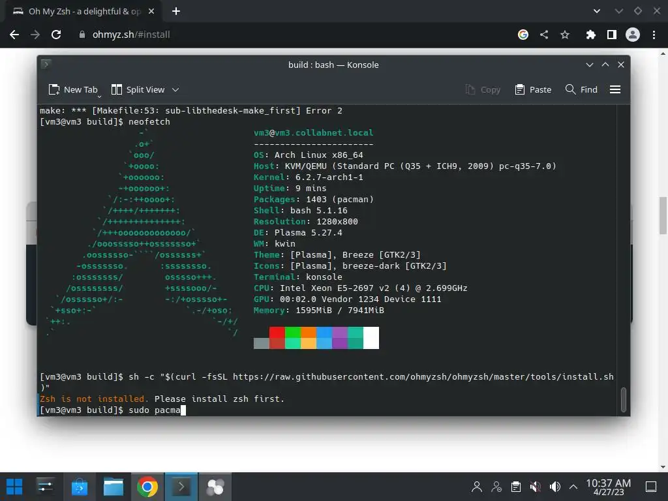Paste clipboard into Konsole terminal
The width and height of the screenshot is (668, 501).
click(533, 89)
